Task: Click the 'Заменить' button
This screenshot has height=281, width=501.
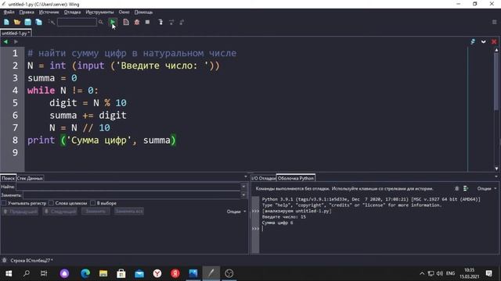Action: tap(96, 212)
